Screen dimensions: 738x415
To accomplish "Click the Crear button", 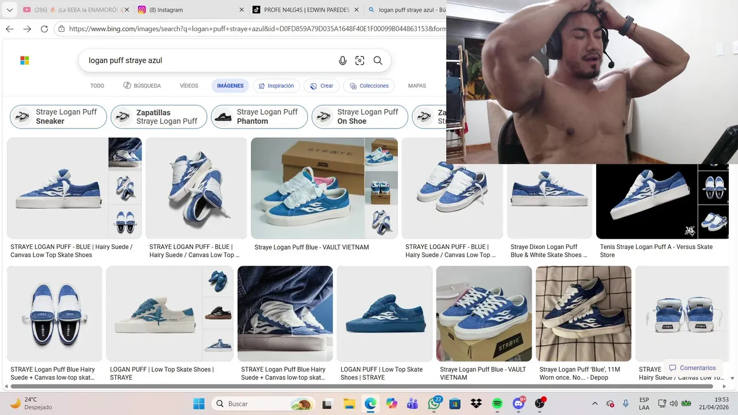I will [322, 86].
